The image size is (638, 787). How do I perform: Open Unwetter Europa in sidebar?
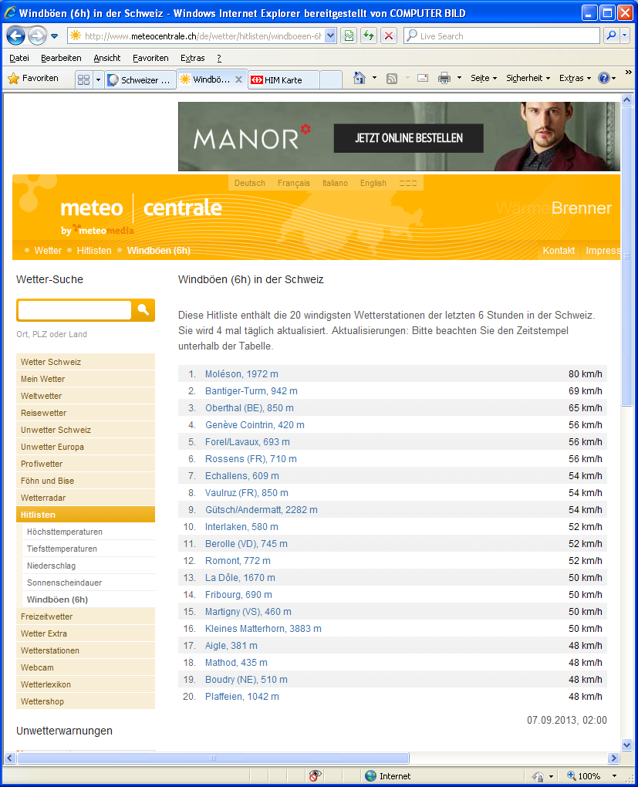point(86,447)
